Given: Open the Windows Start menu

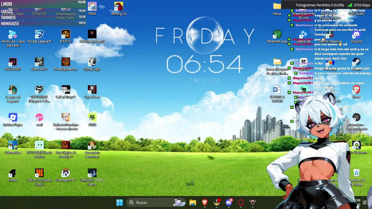Looking at the screenshot, I should click(x=119, y=203).
